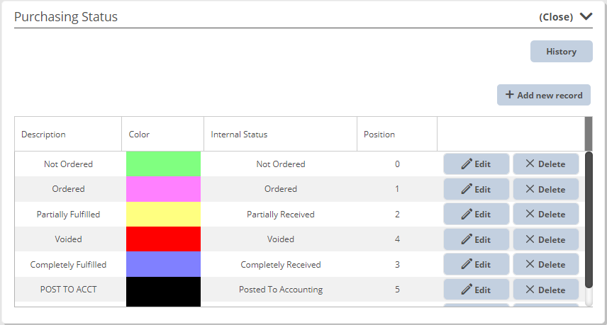The height and width of the screenshot is (325, 607).
Task: Edit the POST TO ACCT record
Action: [476, 290]
